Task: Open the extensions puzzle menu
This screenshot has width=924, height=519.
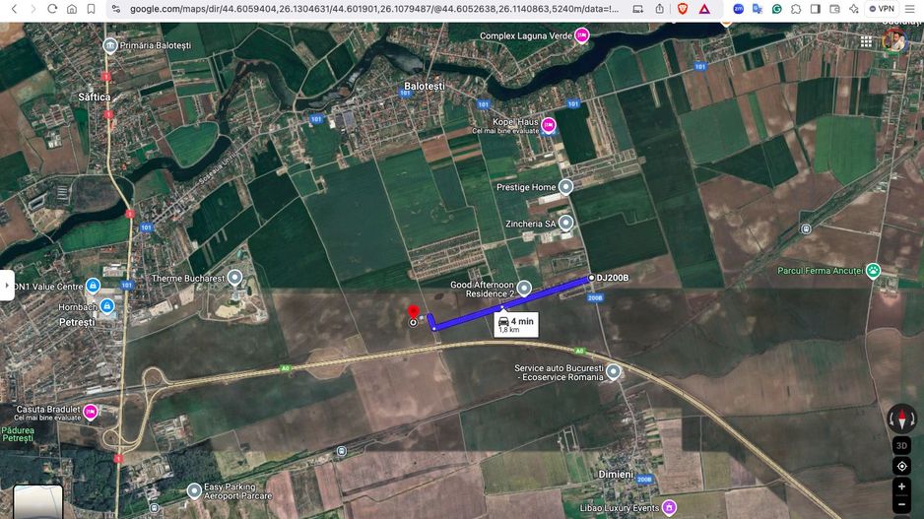Action: pos(796,9)
